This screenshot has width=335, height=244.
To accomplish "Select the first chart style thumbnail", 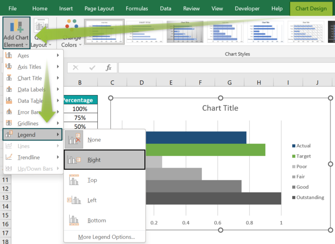I will coord(104,32).
